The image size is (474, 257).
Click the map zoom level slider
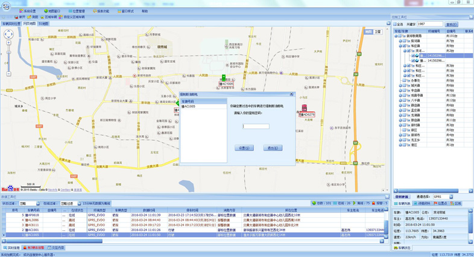(8, 59)
